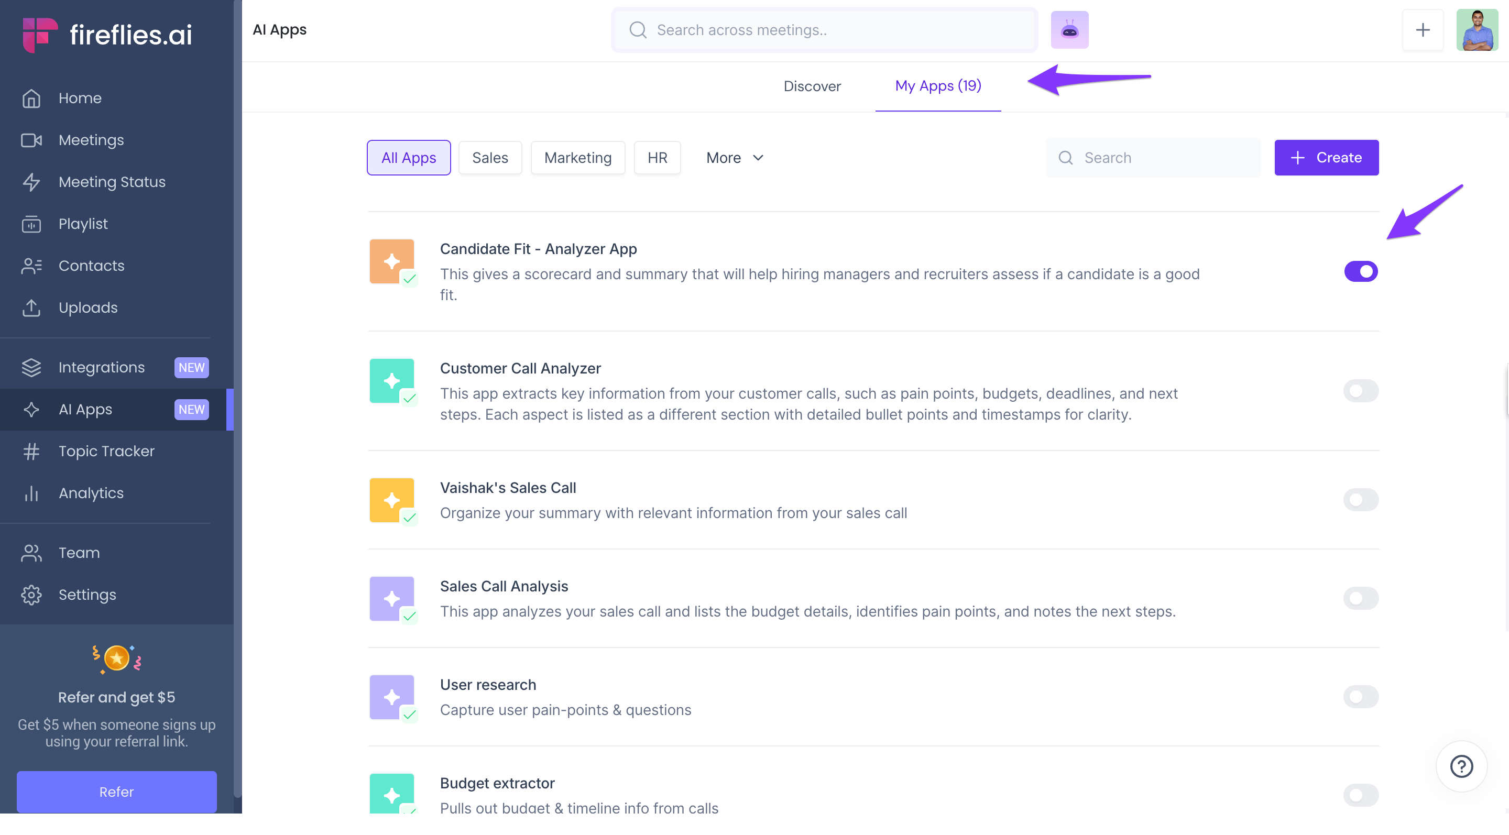This screenshot has width=1509, height=835.
Task: Open Meeting Status from sidebar
Action: click(x=112, y=182)
